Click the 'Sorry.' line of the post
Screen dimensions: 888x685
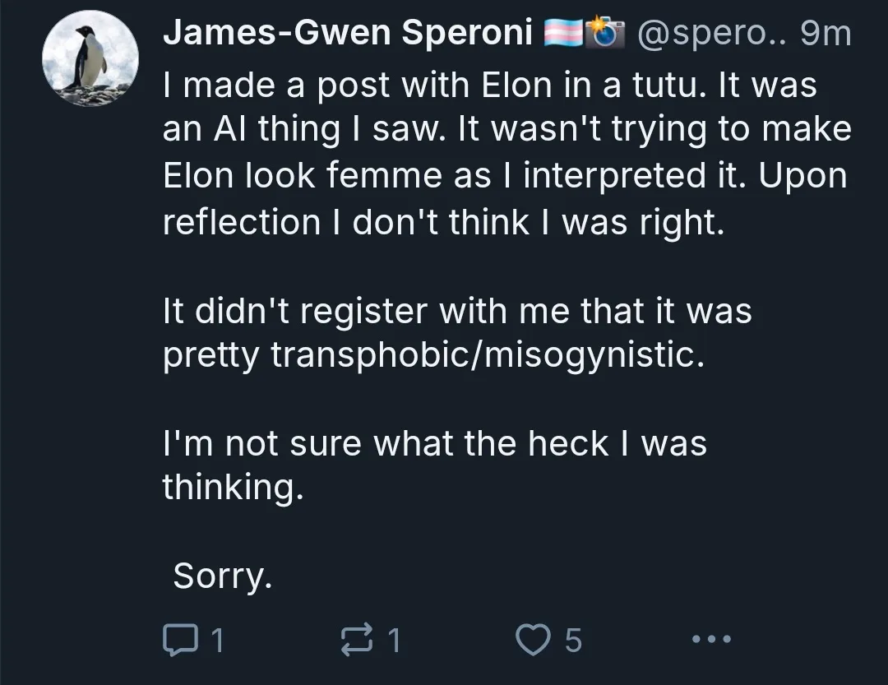click(x=223, y=576)
